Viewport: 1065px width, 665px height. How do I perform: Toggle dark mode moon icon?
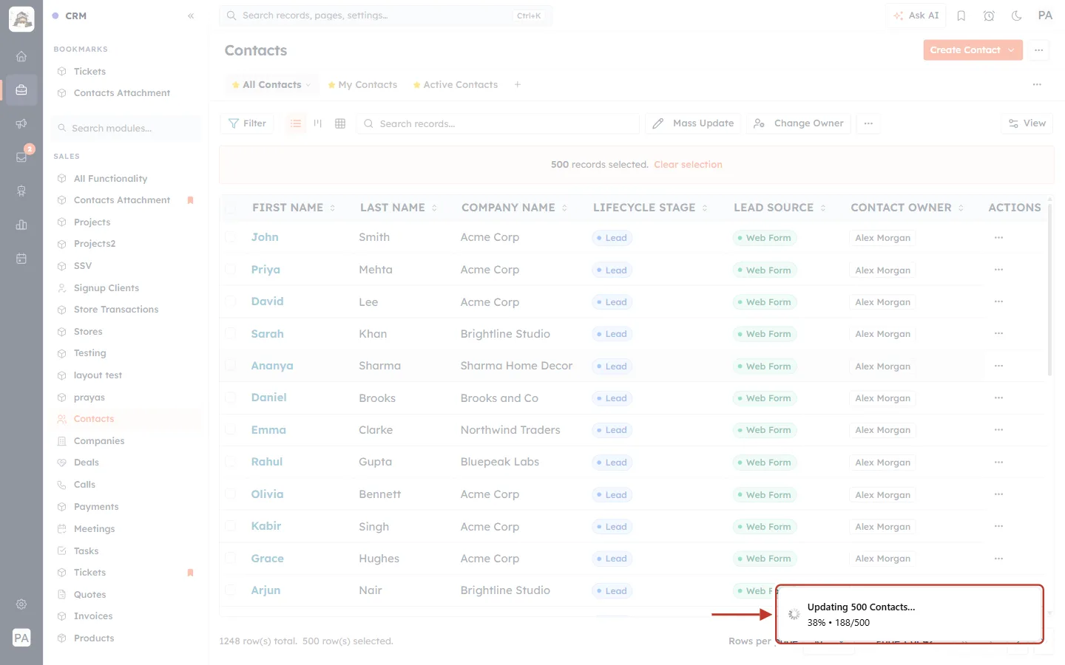[1016, 16]
